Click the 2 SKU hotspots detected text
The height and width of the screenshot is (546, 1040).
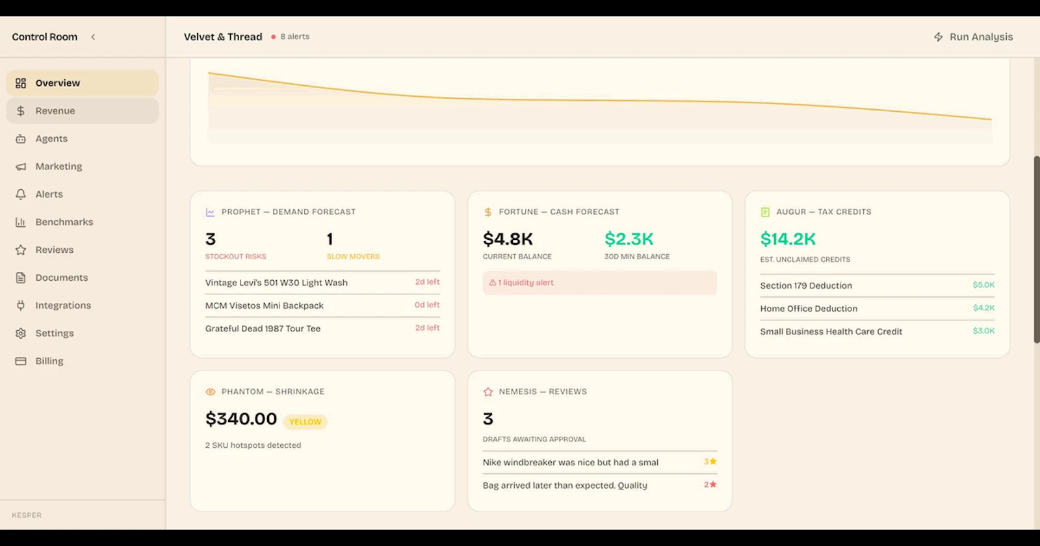(253, 445)
